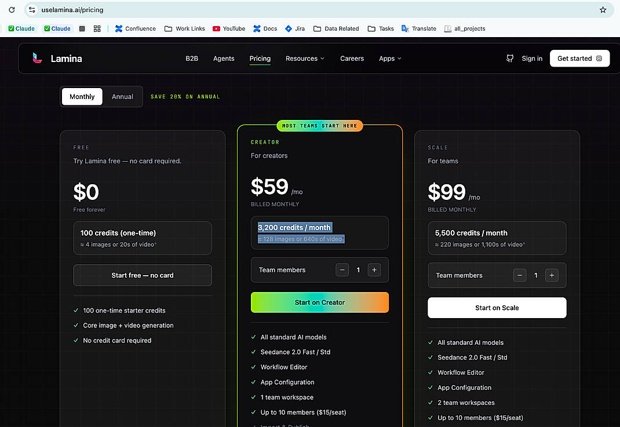The height and width of the screenshot is (427, 620).
Task: Click '220 images or 1,100s of video' text
Action: (480, 244)
